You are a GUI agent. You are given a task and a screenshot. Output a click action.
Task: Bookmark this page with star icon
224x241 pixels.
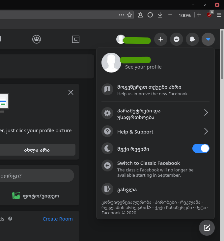[129, 15]
